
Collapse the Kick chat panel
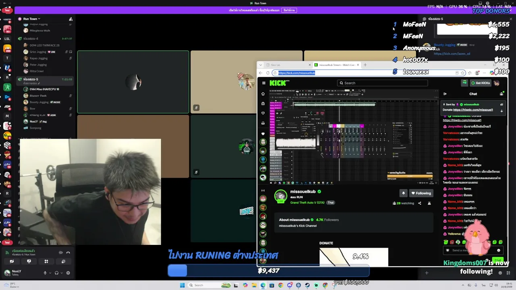coord(445,94)
